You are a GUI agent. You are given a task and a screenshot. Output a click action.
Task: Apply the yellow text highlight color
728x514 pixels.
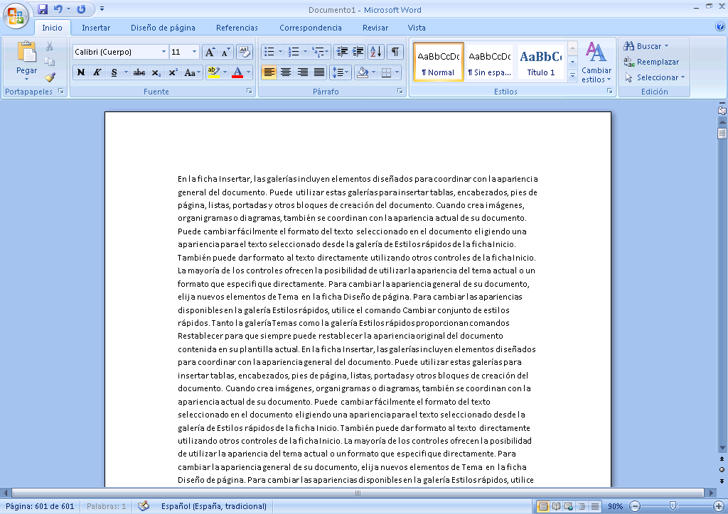213,72
